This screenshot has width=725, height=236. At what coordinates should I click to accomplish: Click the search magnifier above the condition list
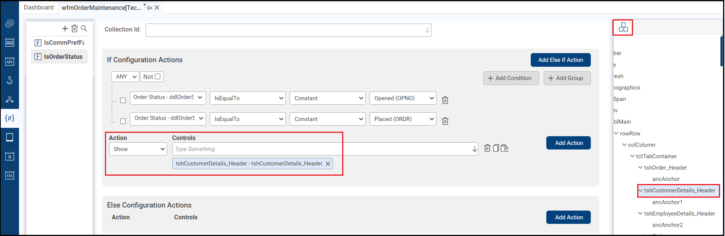pyautogui.click(x=84, y=28)
